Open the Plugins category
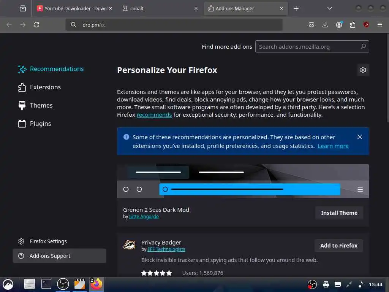 click(x=35, y=124)
